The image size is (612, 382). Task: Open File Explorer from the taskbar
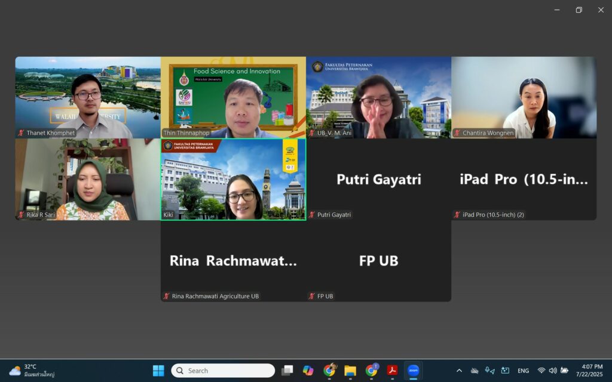[350, 370]
